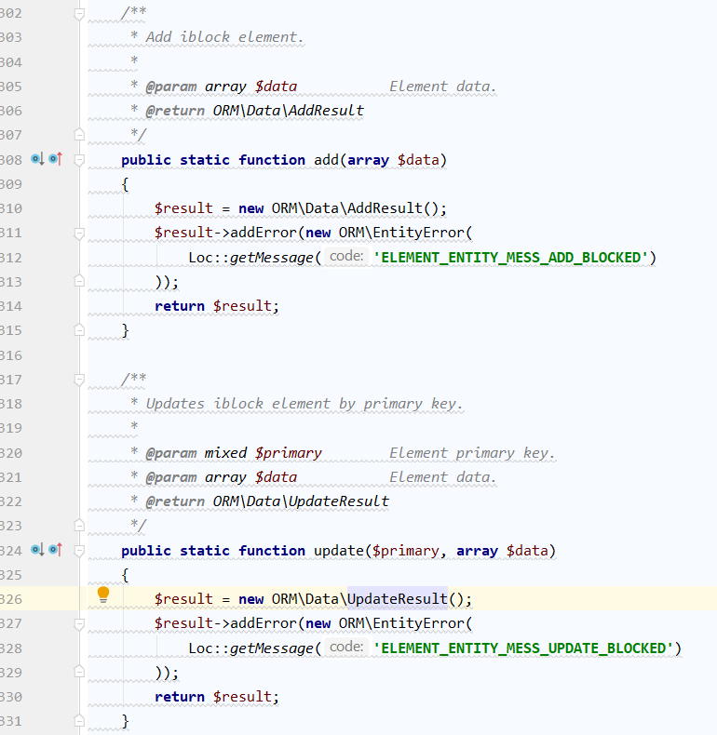This screenshot has width=717, height=735.
Task: Collapse the update() function fold marker
Action: 79,551
